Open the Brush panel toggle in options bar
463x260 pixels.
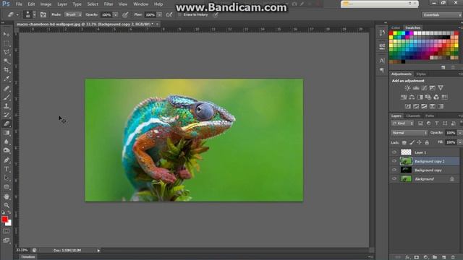tap(43, 14)
